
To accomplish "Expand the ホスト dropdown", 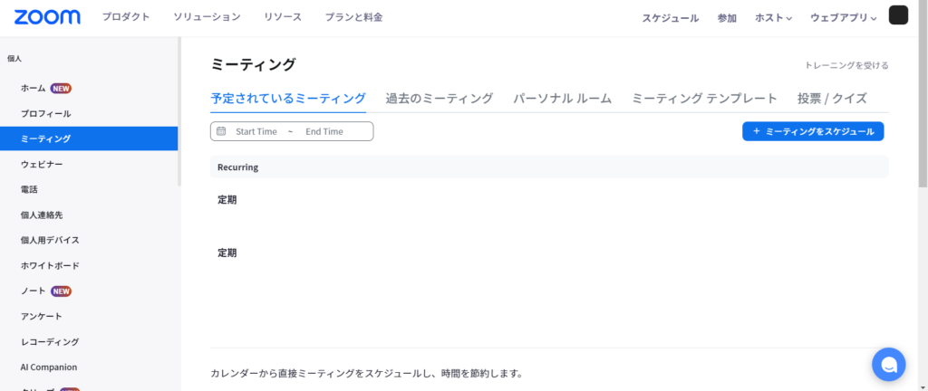I will [x=773, y=18].
